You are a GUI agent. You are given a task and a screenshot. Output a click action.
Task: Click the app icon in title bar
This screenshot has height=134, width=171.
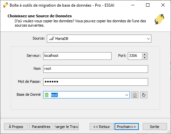pos(6,5)
